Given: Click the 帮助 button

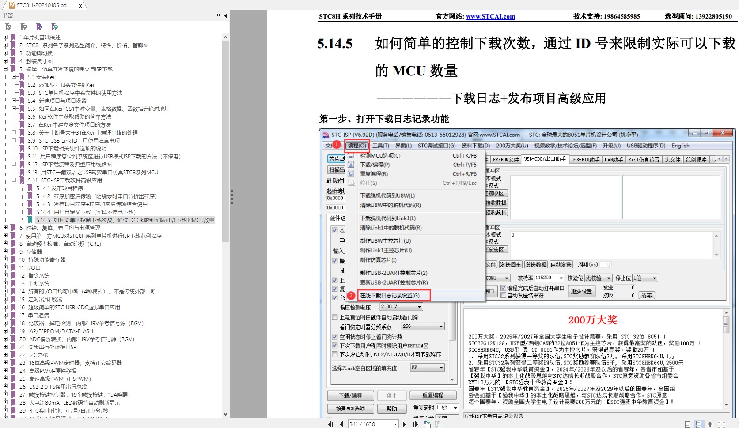Looking at the screenshot, I should click(x=392, y=409).
